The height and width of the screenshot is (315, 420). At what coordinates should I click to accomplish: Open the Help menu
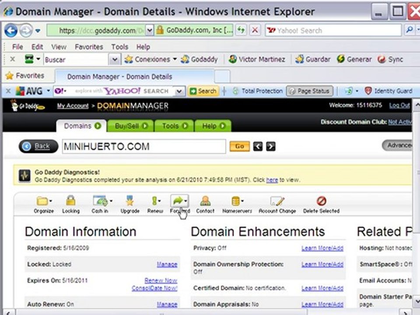point(143,47)
